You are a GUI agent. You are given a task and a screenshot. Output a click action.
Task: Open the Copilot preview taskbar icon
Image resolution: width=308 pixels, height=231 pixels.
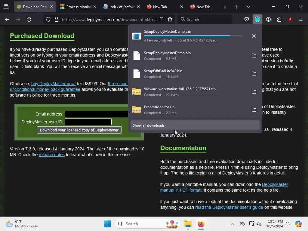298,224
